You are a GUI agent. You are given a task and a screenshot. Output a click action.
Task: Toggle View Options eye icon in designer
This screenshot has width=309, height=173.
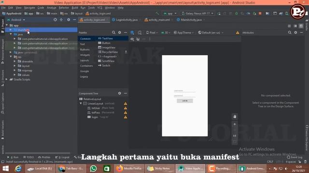(x=132, y=39)
